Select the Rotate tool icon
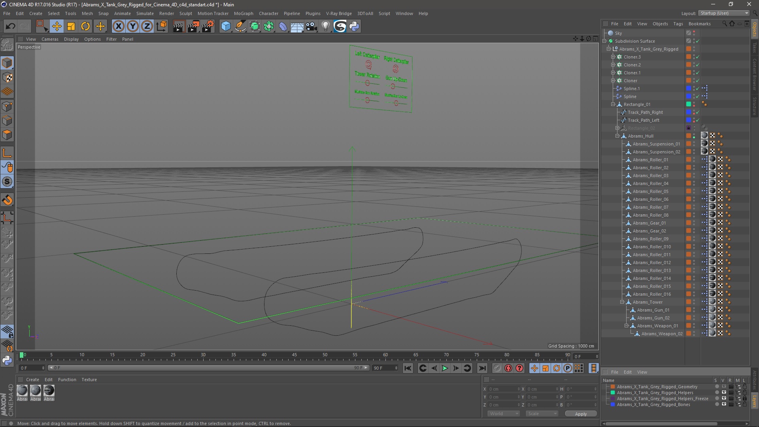 click(85, 26)
